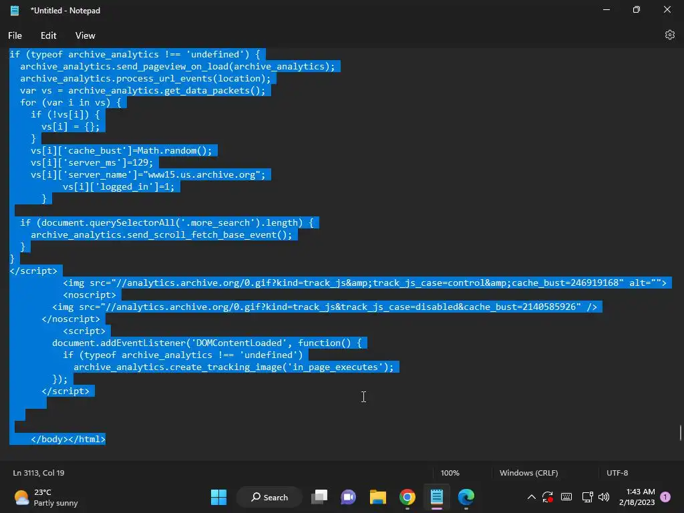Show hidden system tray icons
The image size is (684, 513).
(x=531, y=497)
